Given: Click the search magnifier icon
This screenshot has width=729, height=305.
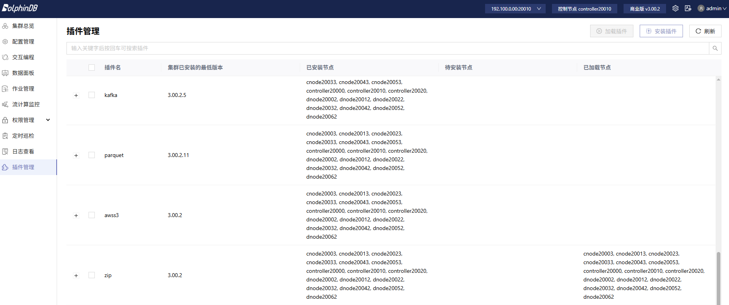Looking at the screenshot, I should (x=715, y=48).
